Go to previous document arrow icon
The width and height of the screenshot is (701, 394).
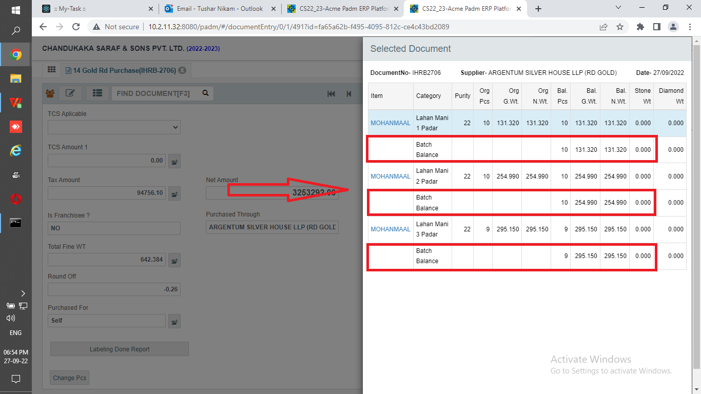coord(349,93)
